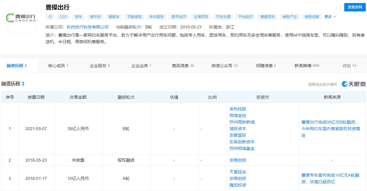Open the 查看官网 button
The image size is (367, 191).
pos(355,7)
